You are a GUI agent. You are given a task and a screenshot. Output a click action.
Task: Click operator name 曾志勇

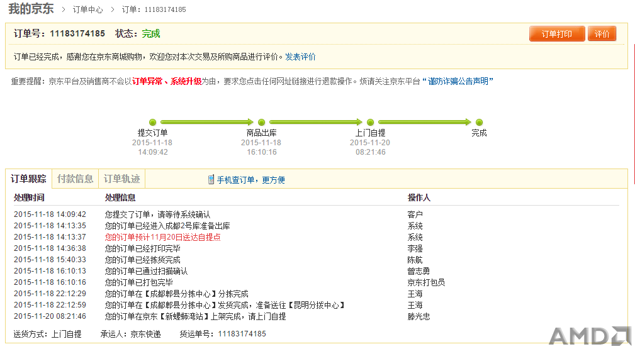coord(419,271)
